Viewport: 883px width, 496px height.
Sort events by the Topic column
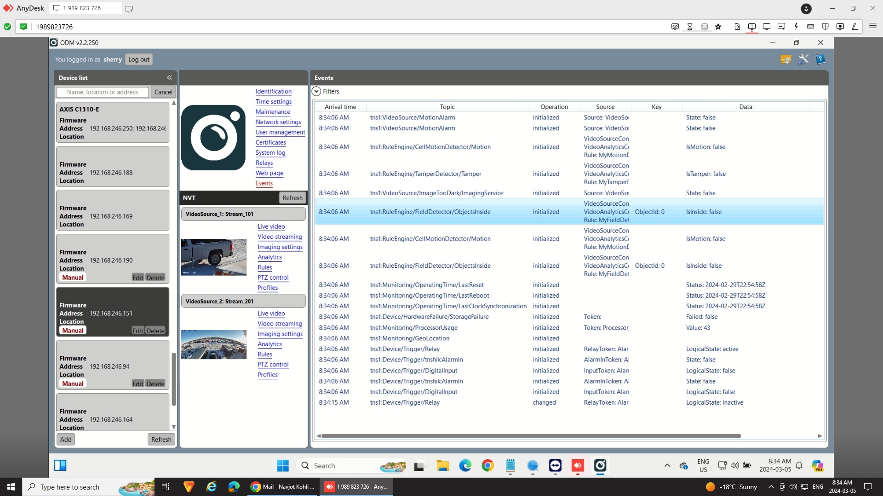tap(447, 107)
